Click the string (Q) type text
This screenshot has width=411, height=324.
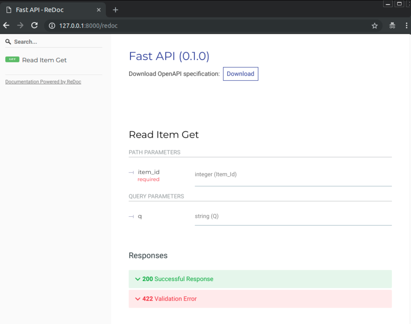pyautogui.click(x=207, y=216)
